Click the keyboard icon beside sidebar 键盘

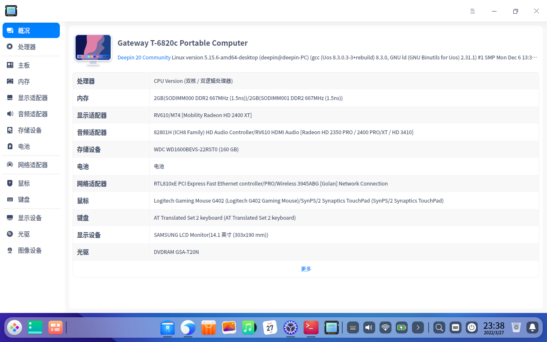(10, 200)
